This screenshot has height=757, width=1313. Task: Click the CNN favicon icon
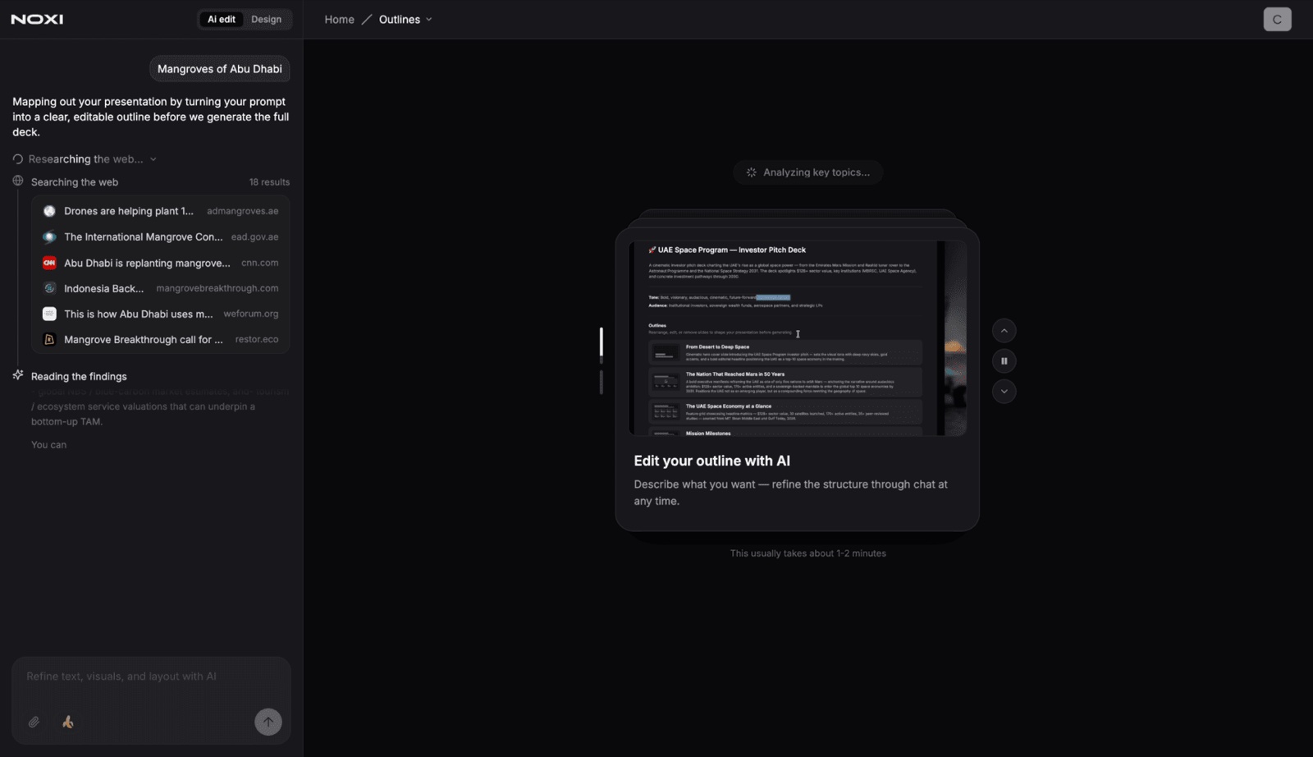49,263
